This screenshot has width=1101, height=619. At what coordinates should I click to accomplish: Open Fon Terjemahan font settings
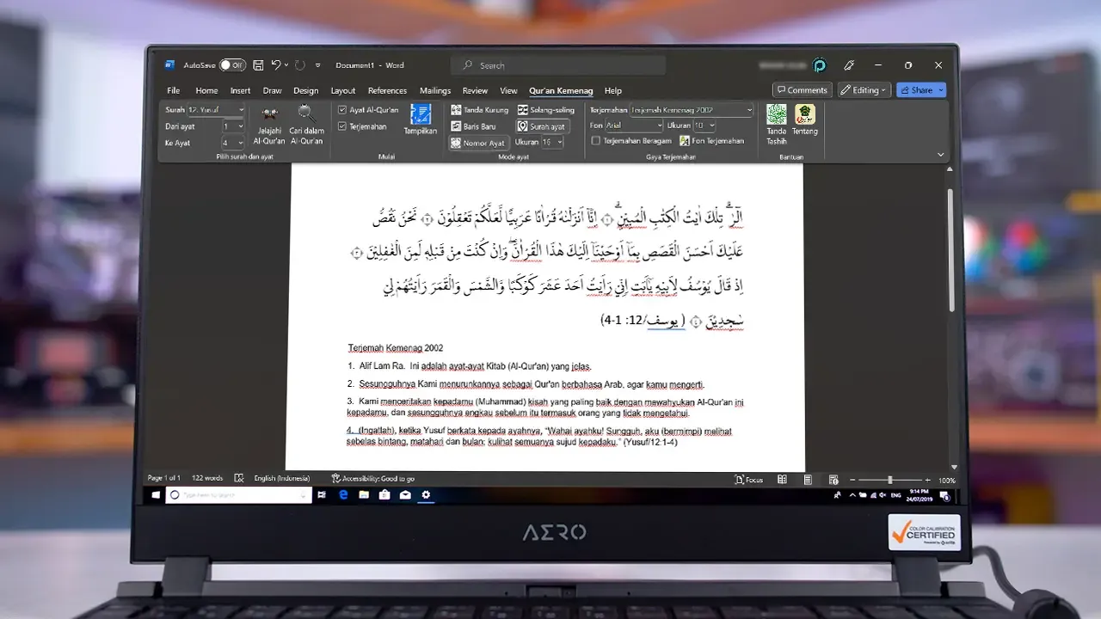tap(711, 141)
